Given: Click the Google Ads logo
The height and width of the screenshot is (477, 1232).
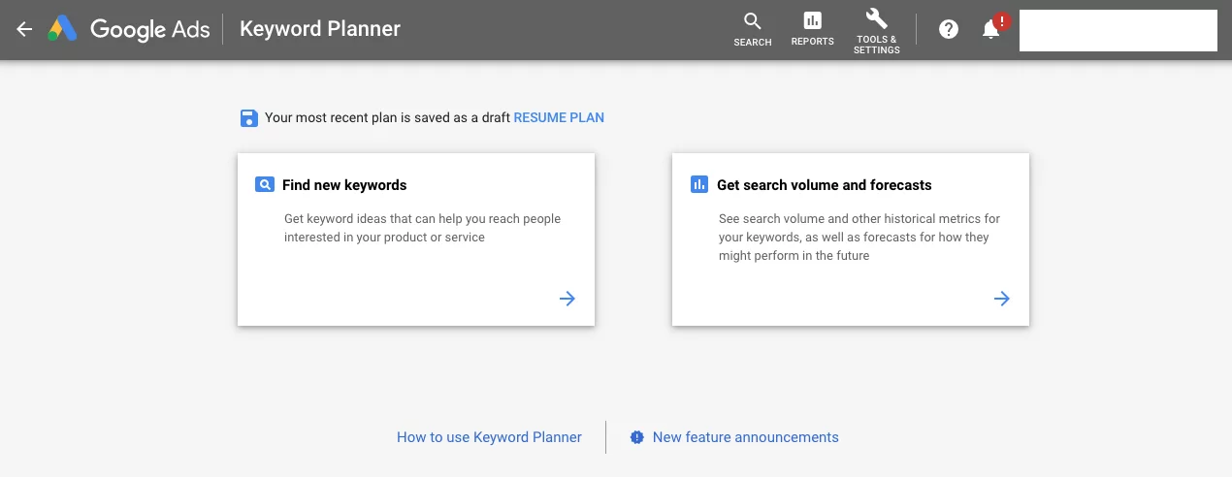Looking at the screenshot, I should [x=129, y=29].
